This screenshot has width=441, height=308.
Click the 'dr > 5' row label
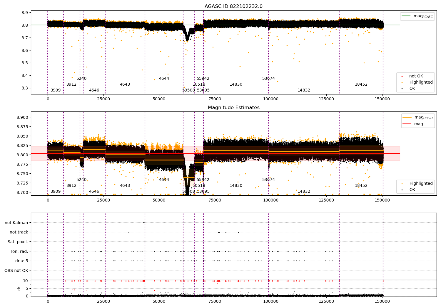[x=22, y=261]
